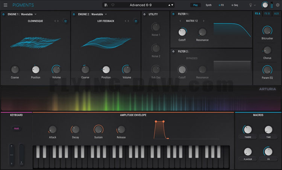Image resolution: width=282 pixels, height=170 pixels.
Task: Switch to the Synth view tab
Action: point(208,5)
